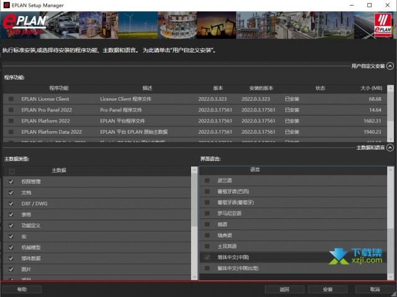Check the EPLAN License Client checkbox
The height and width of the screenshot is (297, 397).
point(11,99)
